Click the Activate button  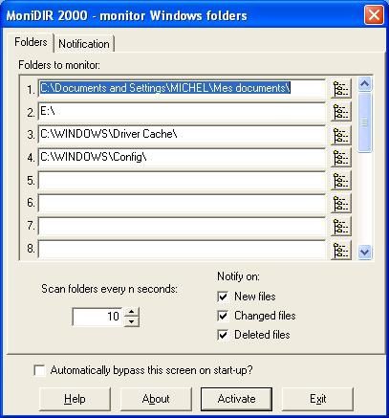[x=236, y=399]
